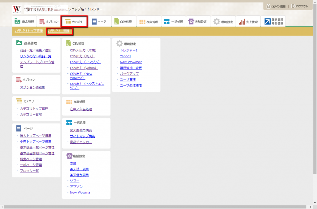Click the 販売管理外部登録 arrow icon
This screenshot has width=317, height=209.
(x=267, y=21)
